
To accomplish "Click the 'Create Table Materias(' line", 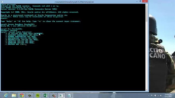I will 16,32.
